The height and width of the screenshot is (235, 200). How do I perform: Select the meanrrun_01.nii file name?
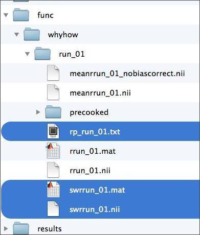point(100,93)
